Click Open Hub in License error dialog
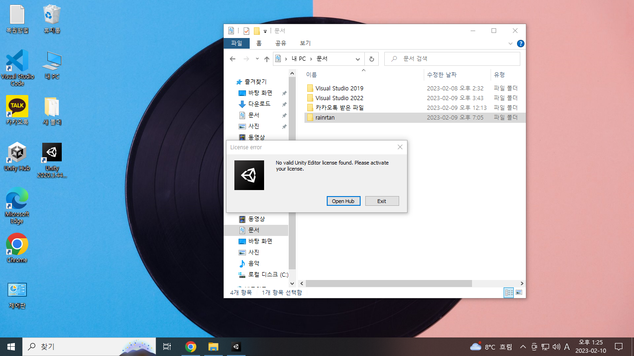 click(343, 201)
